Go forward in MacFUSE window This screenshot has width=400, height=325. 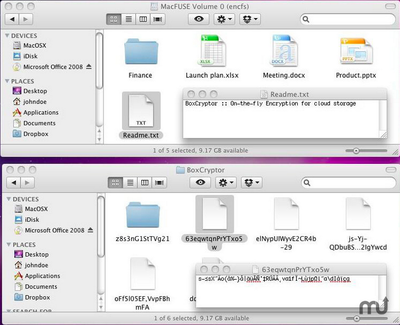point(26,19)
